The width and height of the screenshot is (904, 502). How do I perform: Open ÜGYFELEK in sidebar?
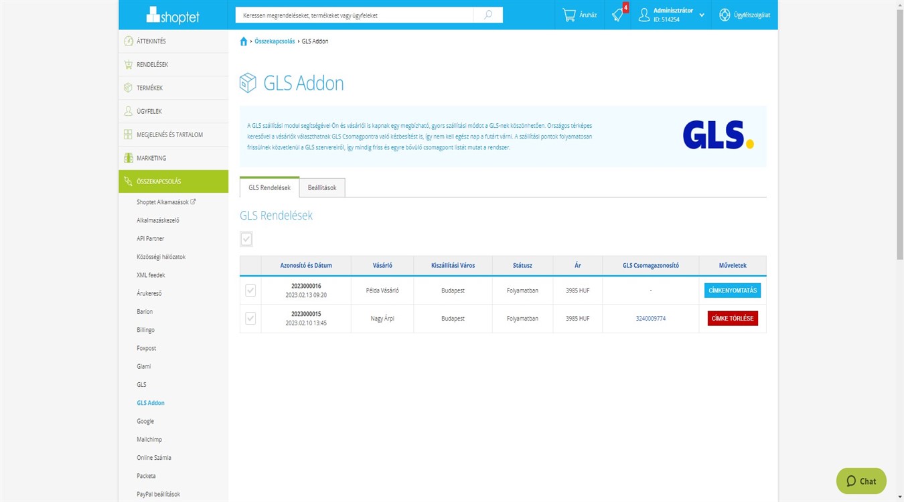[x=173, y=111]
